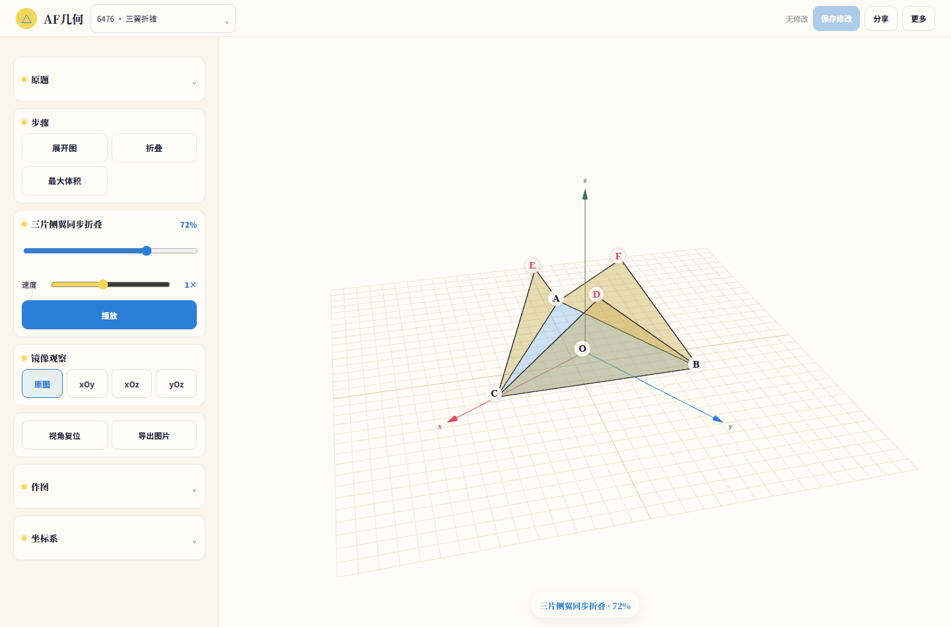Click the blue y-axis arrowhead
This screenshot has width=951, height=627.
(718, 418)
